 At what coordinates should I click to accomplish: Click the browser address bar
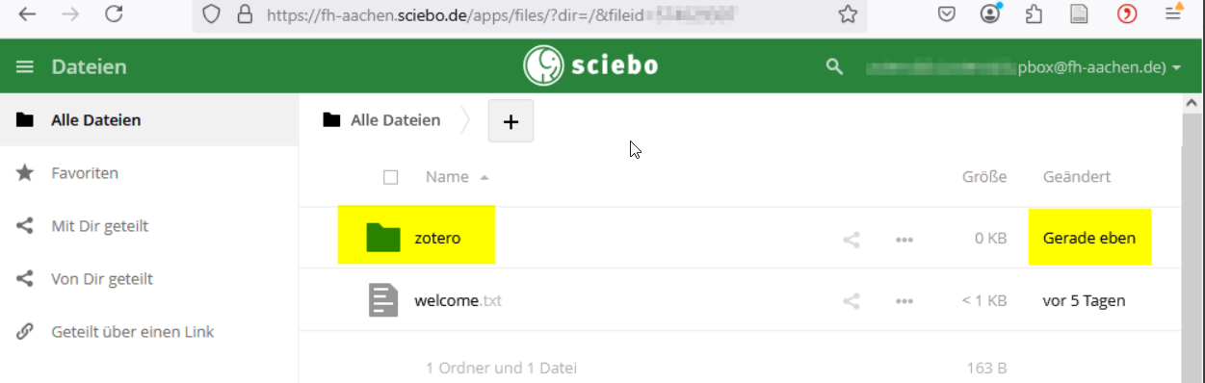coord(528,14)
